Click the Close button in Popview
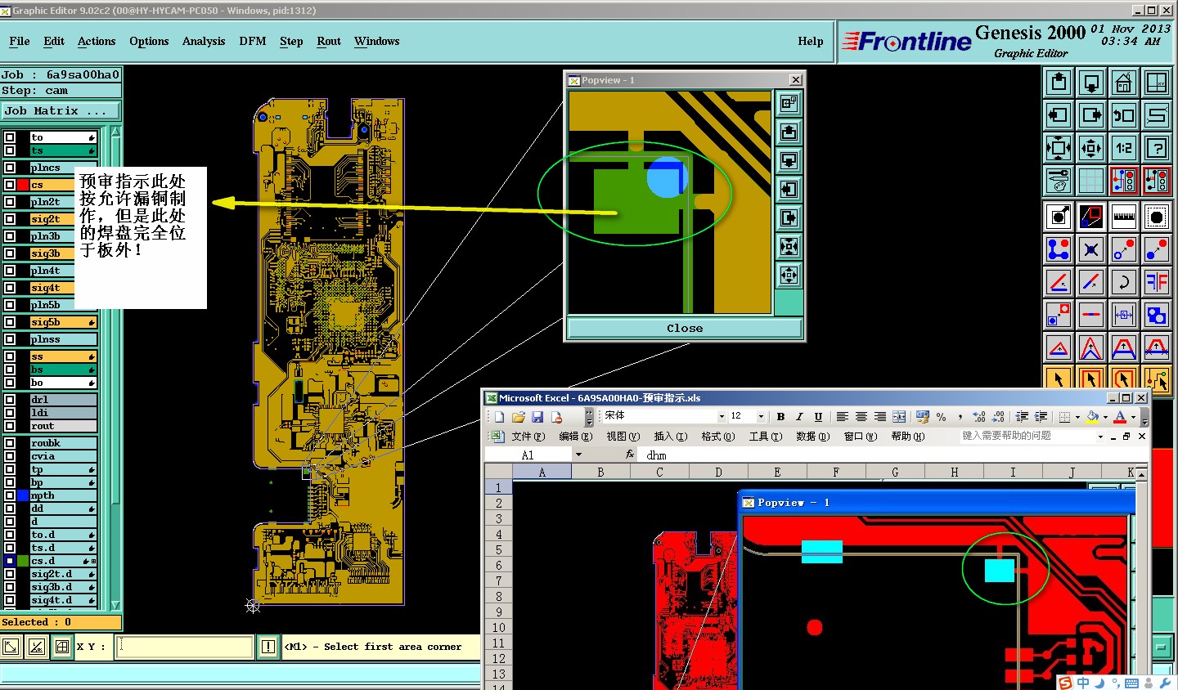This screenshot has height=690, width=1178. pos(685,328)
